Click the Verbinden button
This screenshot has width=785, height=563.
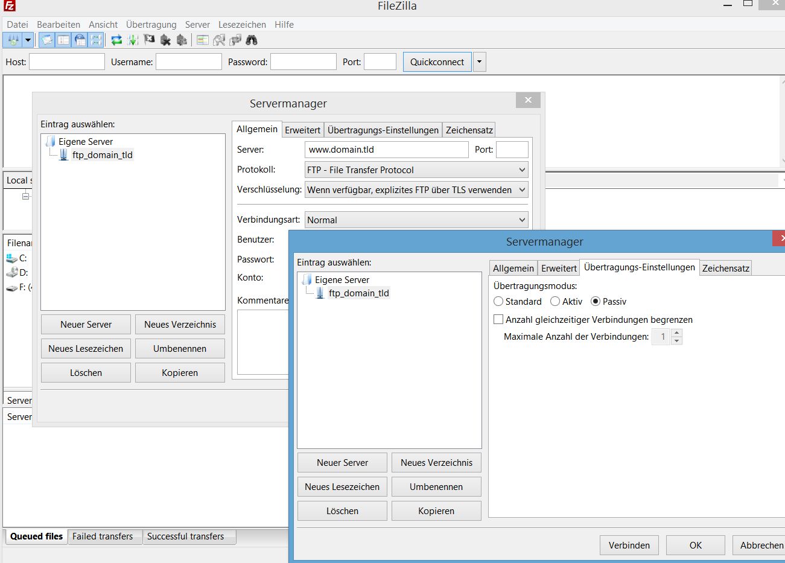pos(629,545)
